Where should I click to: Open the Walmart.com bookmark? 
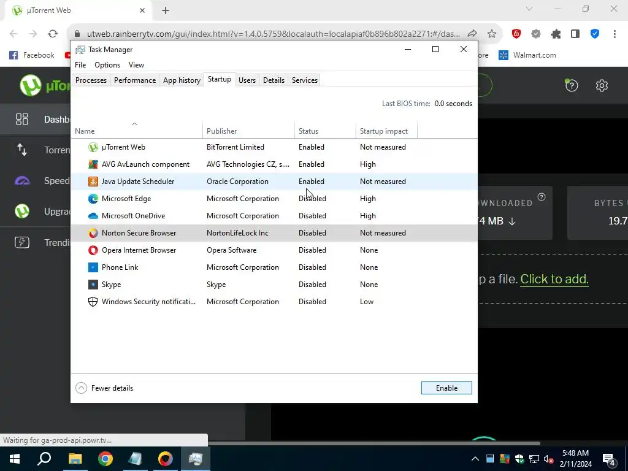click(527, 55)
